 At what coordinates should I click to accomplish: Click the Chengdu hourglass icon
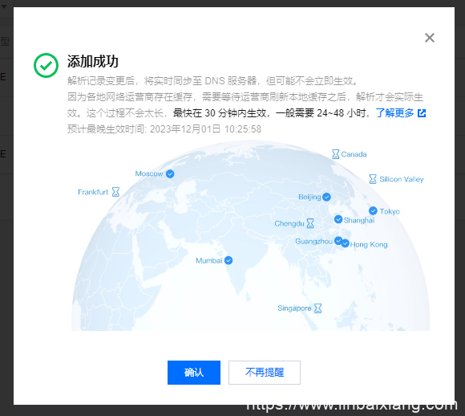(x=310, y=223)
